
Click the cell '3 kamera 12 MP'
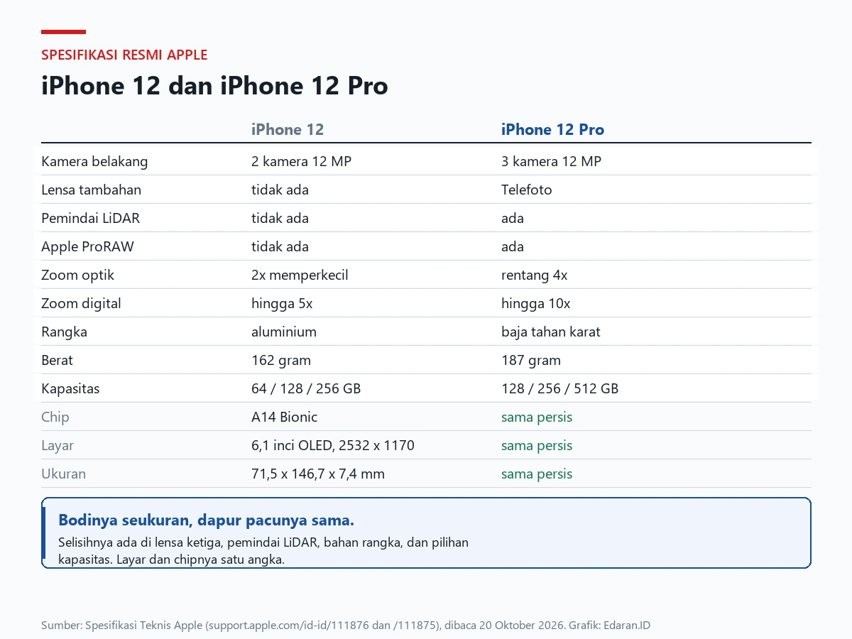[551, 161]
